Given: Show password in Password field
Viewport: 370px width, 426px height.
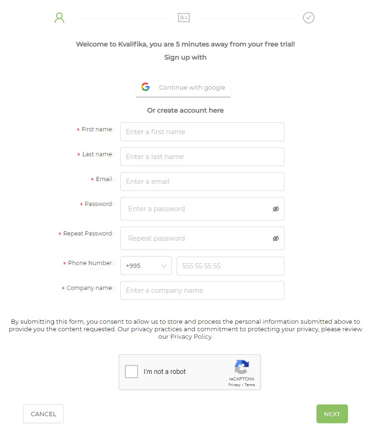Looking at the screenshot, I should (276, 209).
